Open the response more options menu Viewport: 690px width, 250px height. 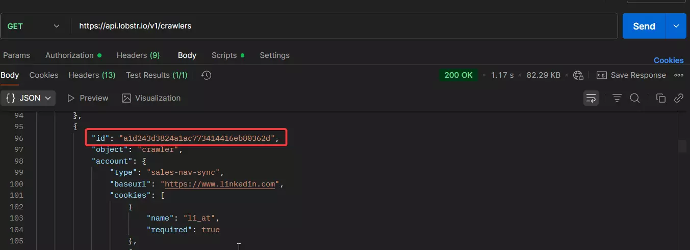tap(679, 75)
